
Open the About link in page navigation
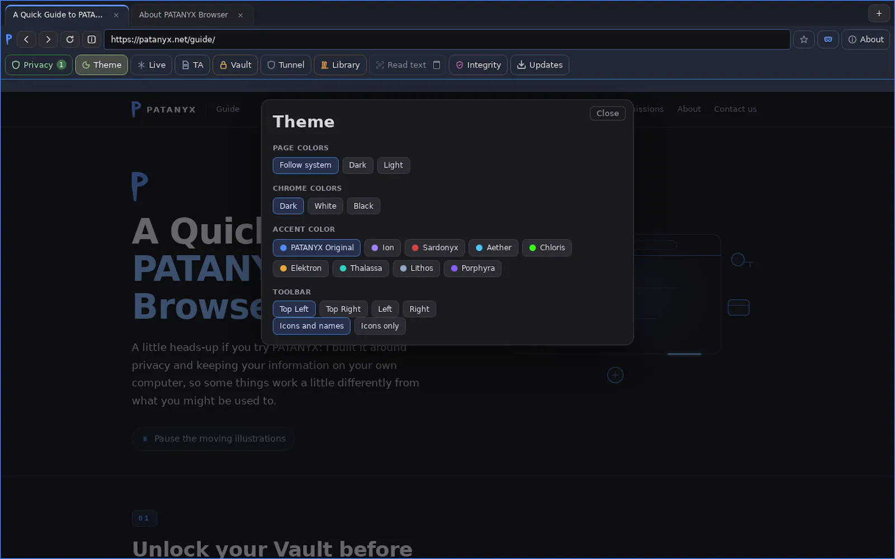(x=689, y=109)
